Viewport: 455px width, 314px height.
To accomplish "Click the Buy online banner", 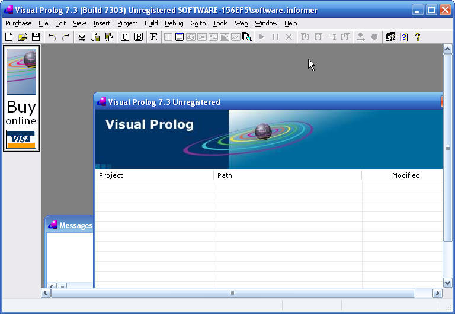I will [21, 98].
